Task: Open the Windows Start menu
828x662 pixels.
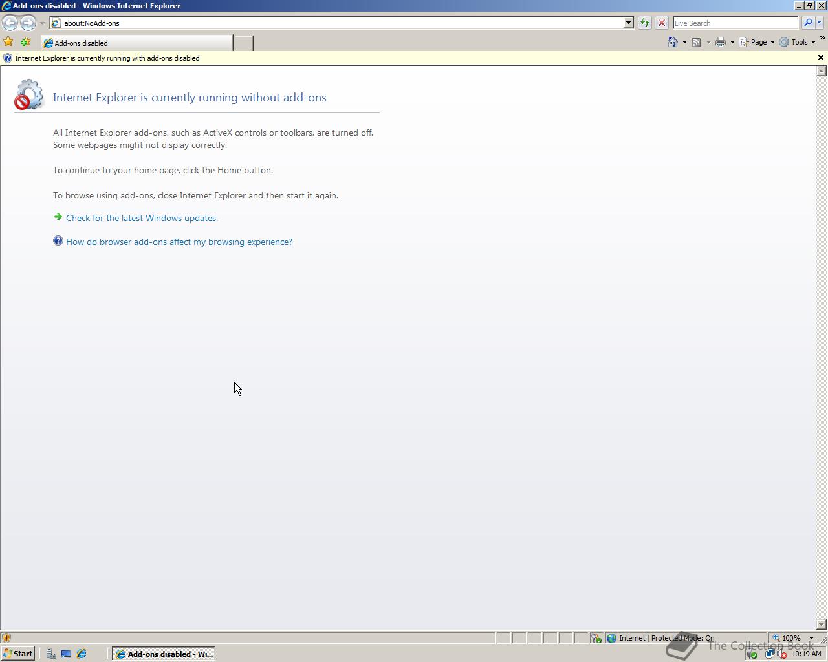Action: pos(18,654)
